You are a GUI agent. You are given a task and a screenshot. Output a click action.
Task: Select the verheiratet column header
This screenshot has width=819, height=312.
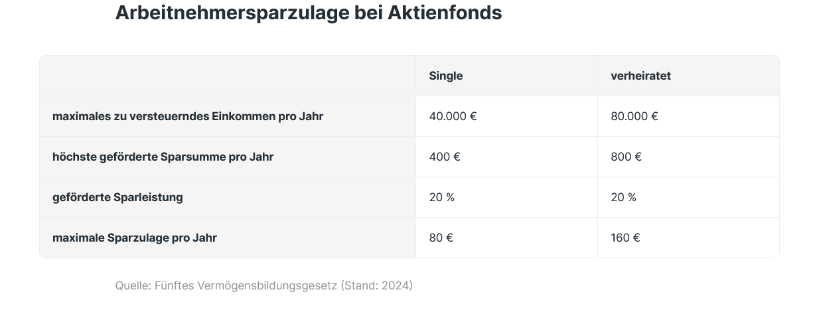coord(640,76)
